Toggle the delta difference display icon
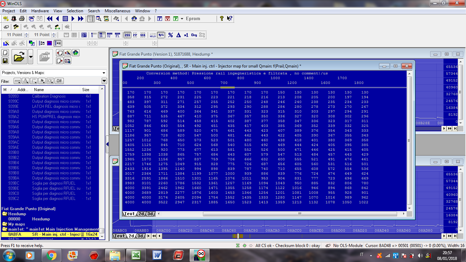This screenshot has height=262, width=466. click(x=178, y=35)
